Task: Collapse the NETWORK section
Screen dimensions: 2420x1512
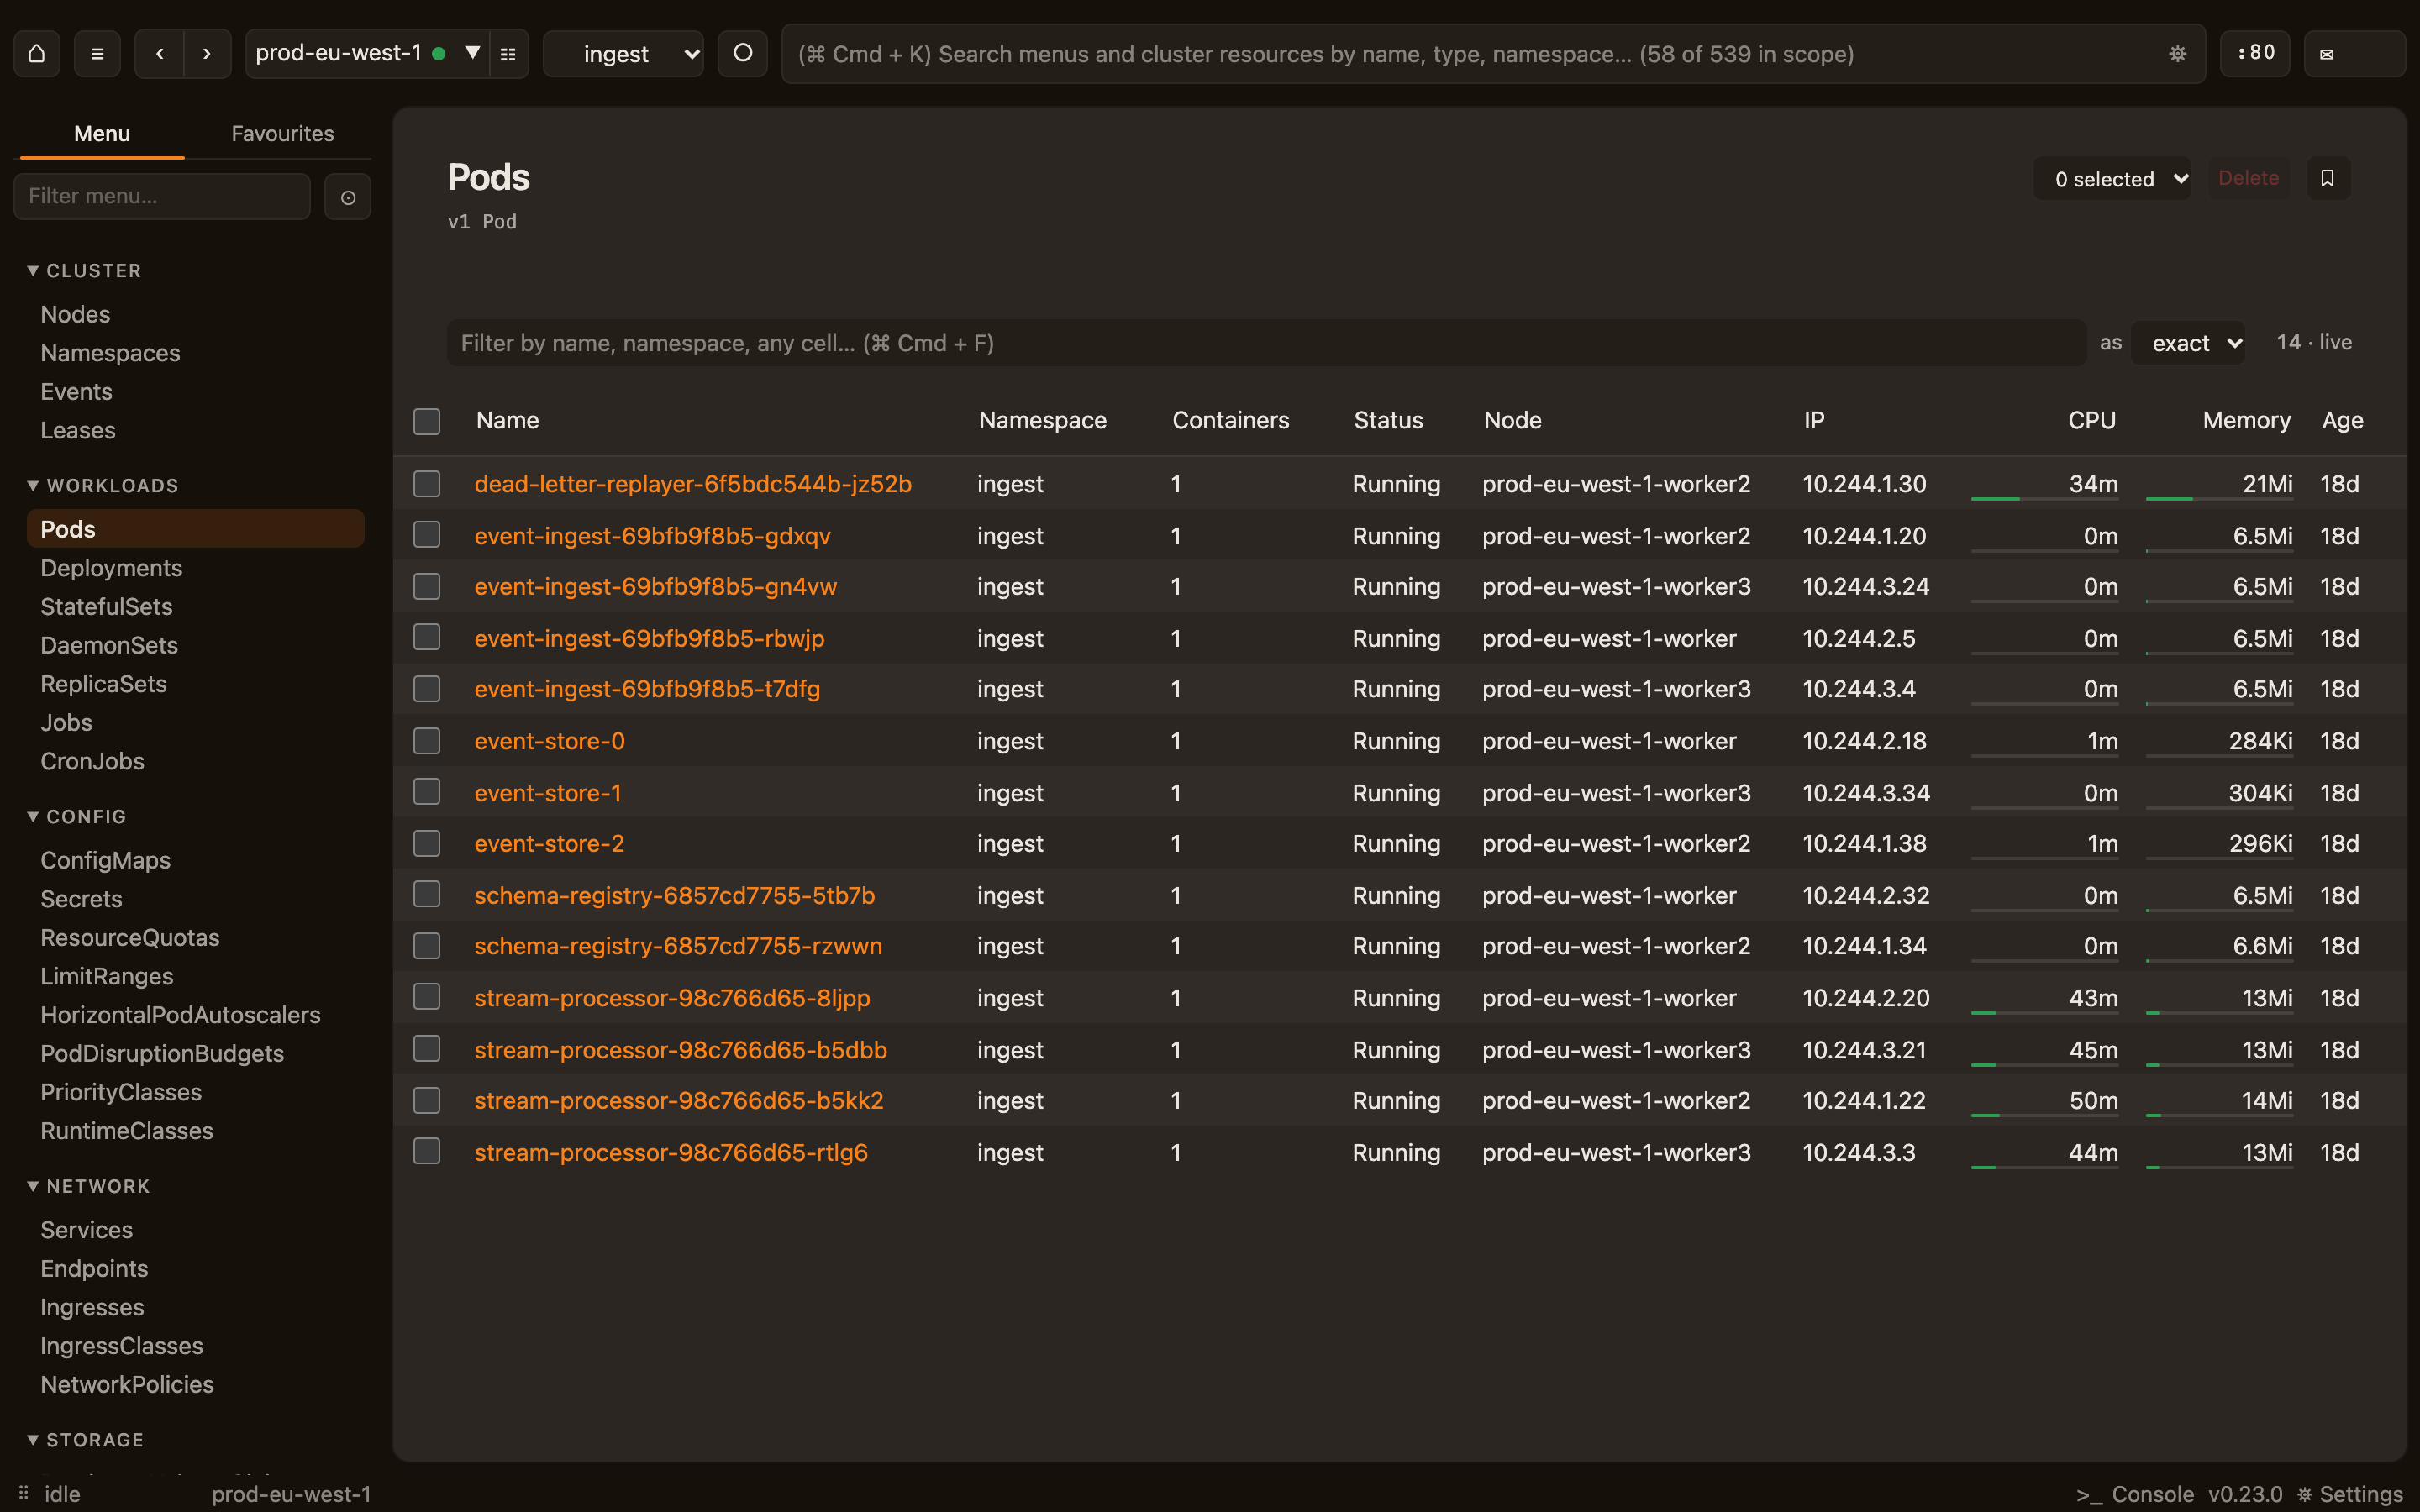Action: [x=89, y=1187]
